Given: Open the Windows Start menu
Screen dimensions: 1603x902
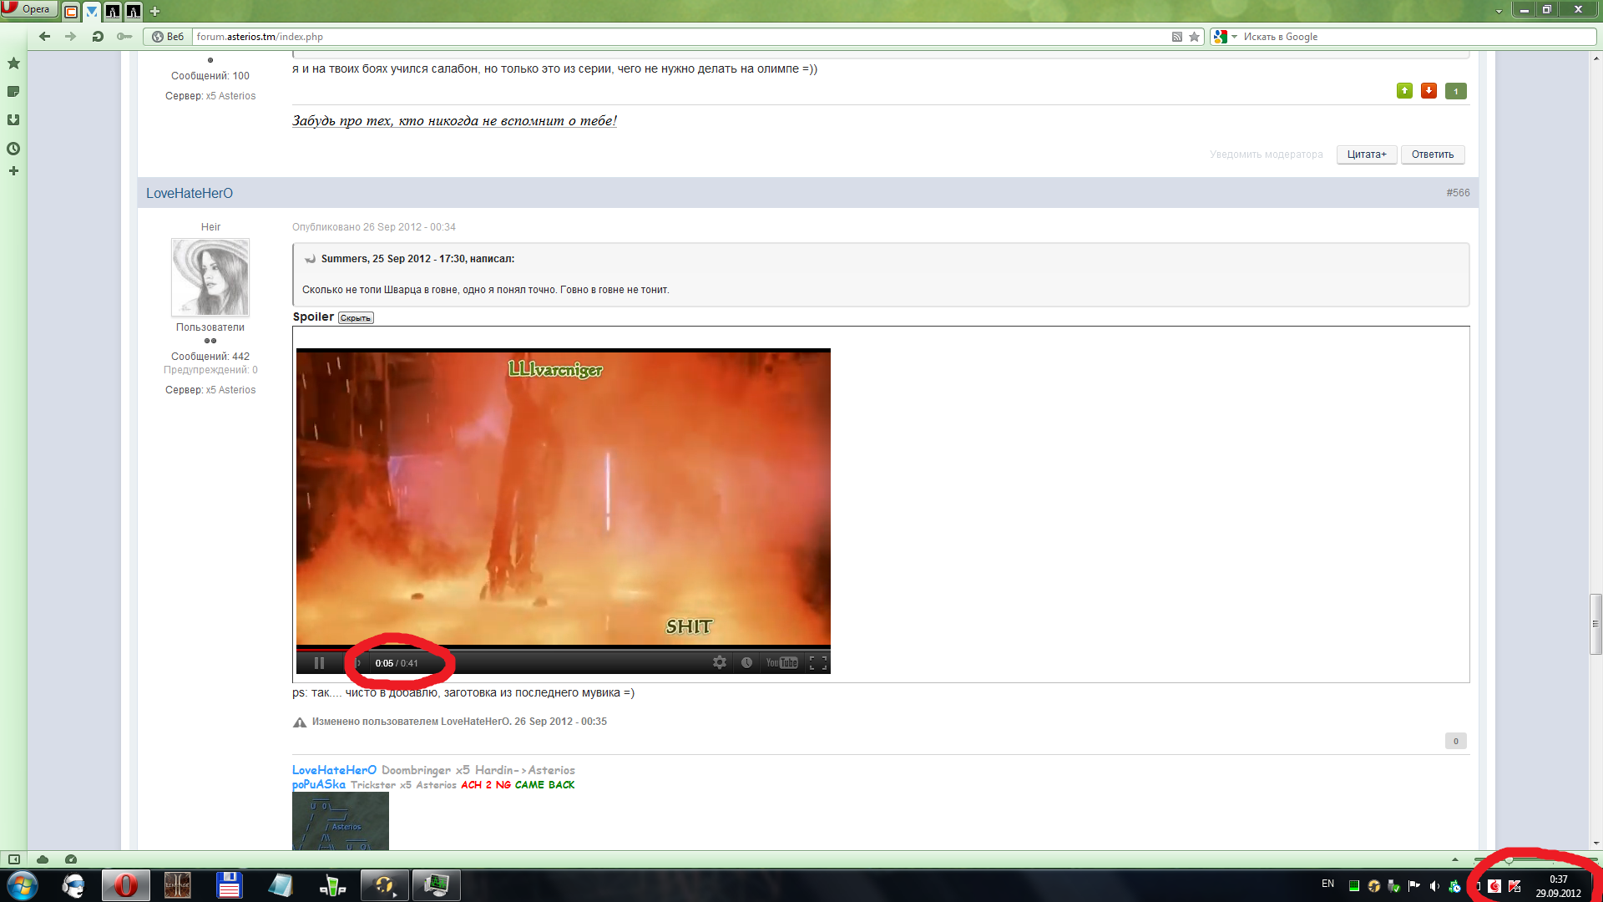Looking at the screenshot, I should [23, 885].
